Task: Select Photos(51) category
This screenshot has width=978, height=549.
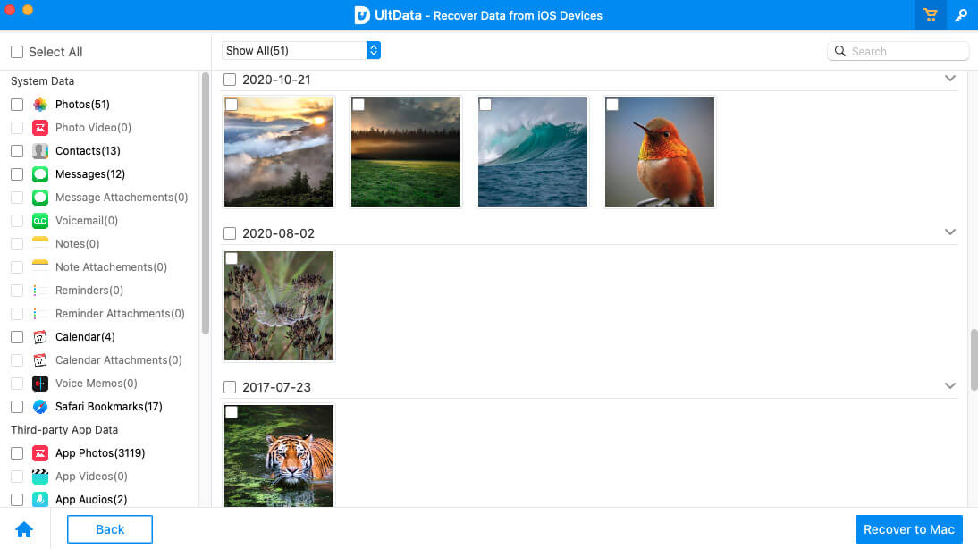Action: pyautogui.click(x=82, y=105)
